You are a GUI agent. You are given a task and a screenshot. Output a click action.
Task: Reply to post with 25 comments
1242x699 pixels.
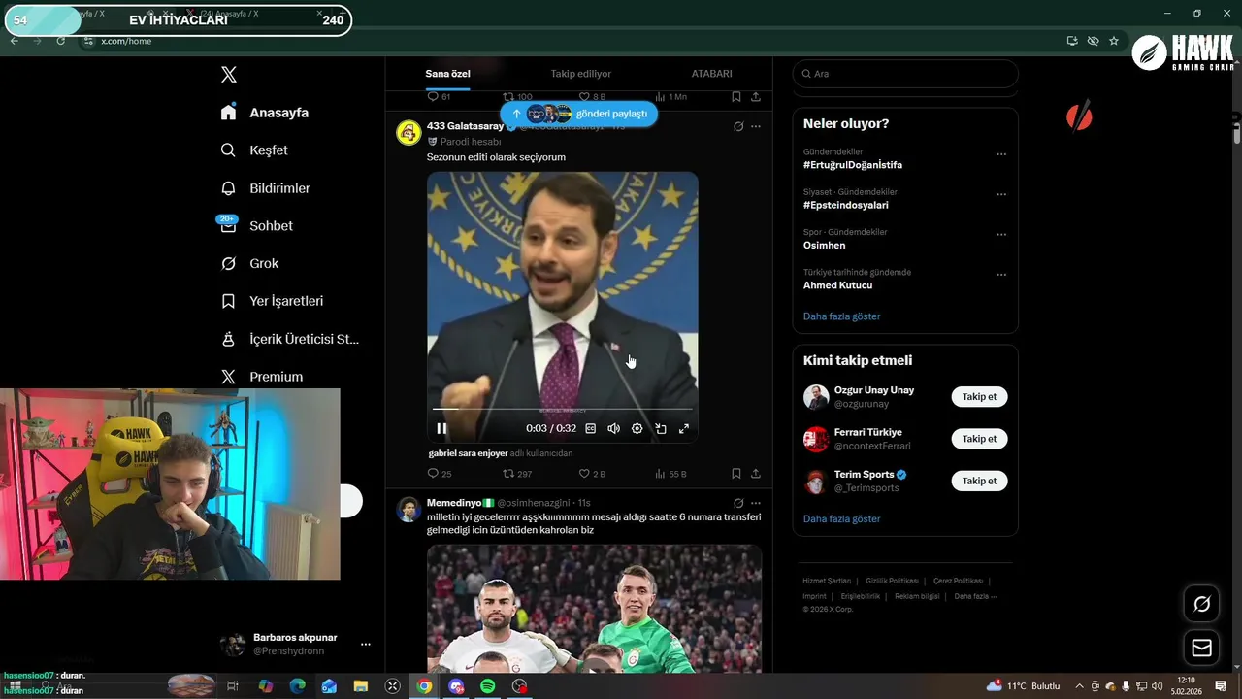[440, 474]
